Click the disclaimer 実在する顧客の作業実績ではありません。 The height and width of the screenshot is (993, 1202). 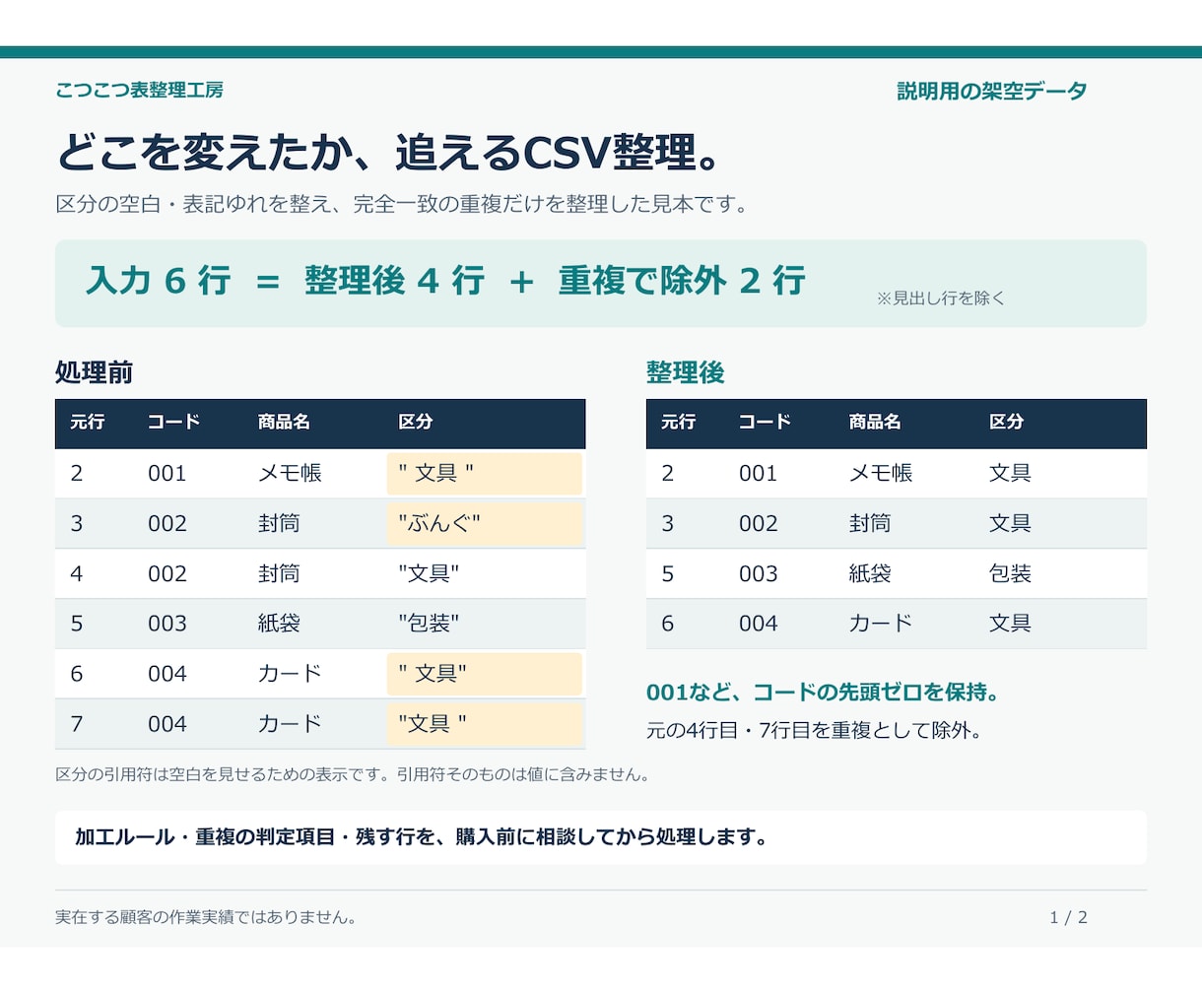coord(208,917)
